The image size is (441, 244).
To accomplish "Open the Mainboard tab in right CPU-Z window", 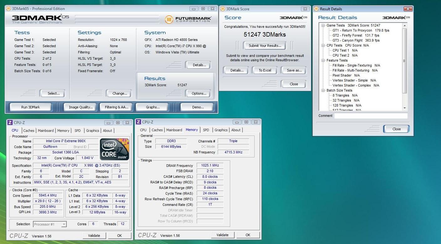I will 174,130.
